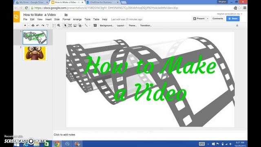Select the zoom magnifier tool

tap(59, 25)
